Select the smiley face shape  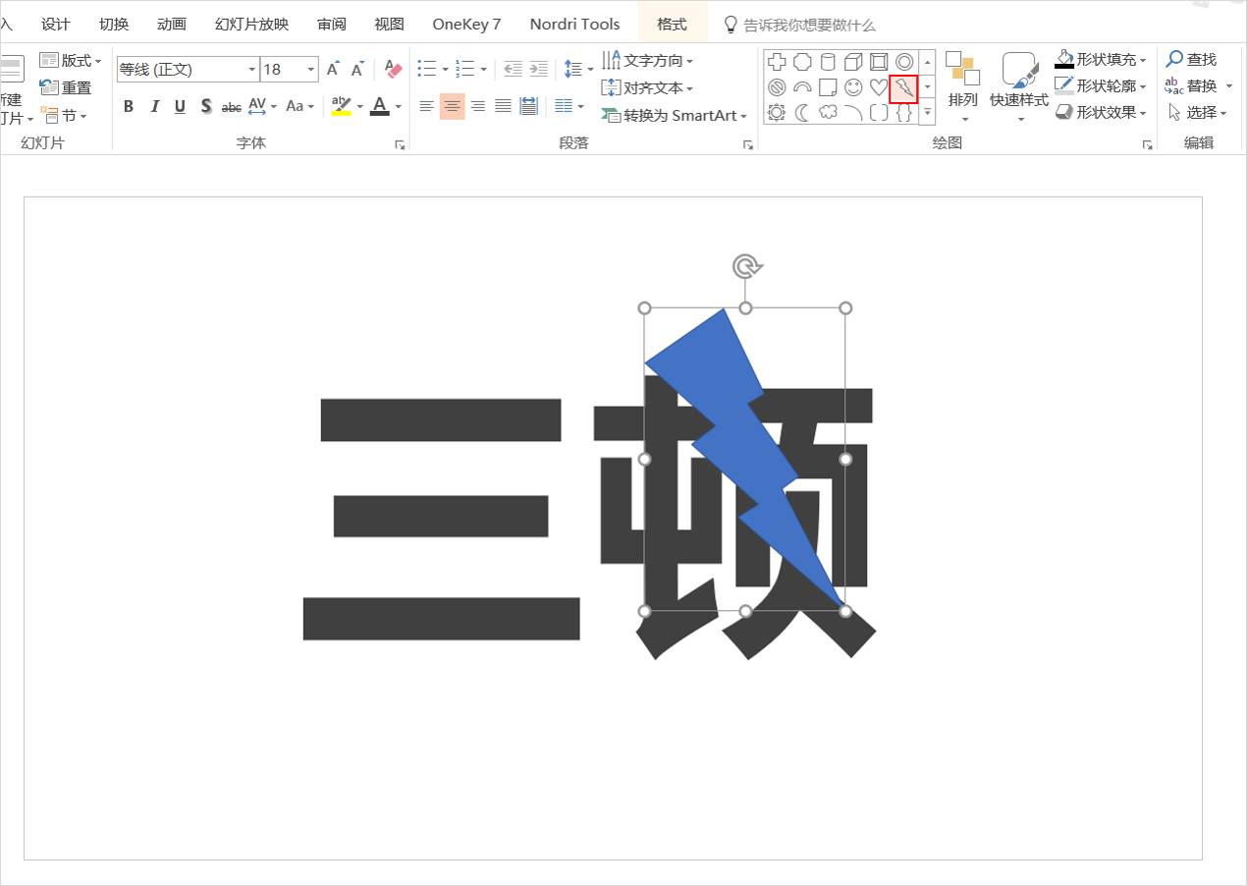coord(853,88)
